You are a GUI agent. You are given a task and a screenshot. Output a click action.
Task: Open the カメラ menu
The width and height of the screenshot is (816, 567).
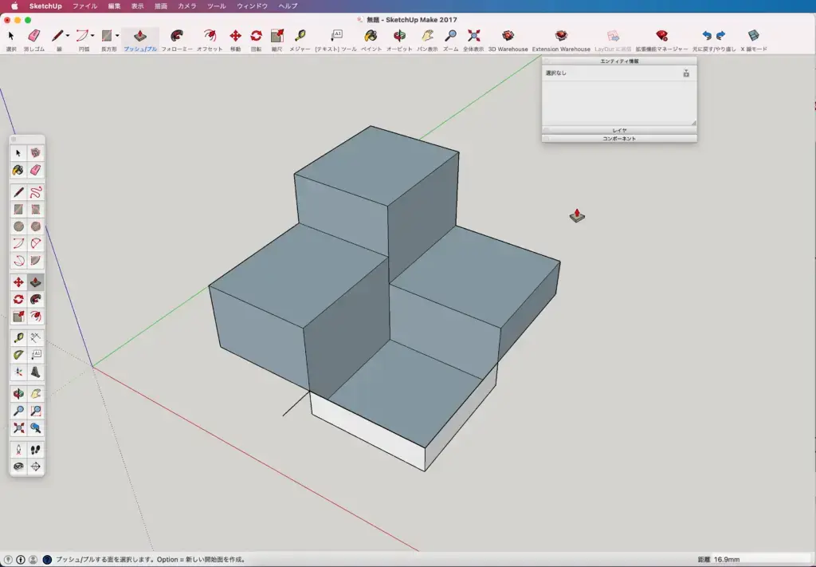(x=186, y=6)
